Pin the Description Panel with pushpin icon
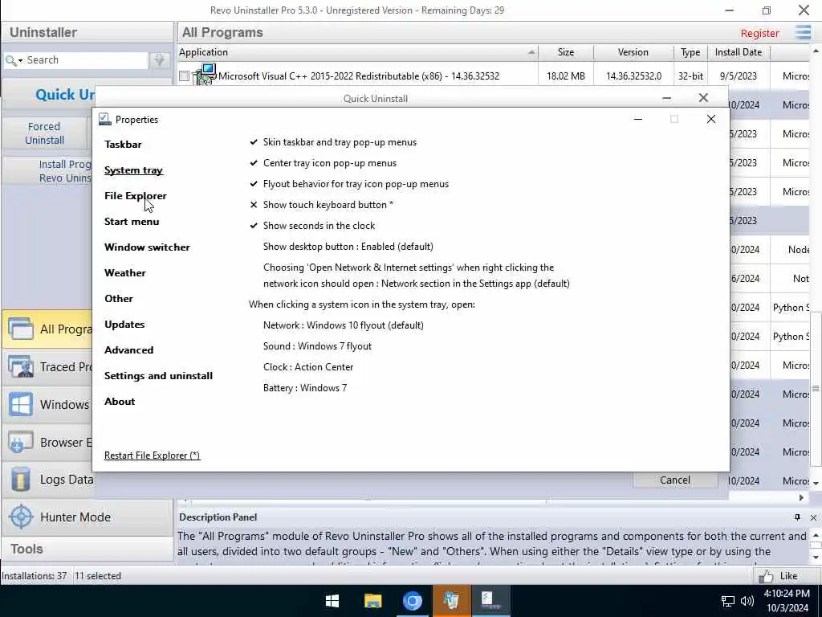Image resolution: width=822 pixels, height=617 pixels. [797, 517]
